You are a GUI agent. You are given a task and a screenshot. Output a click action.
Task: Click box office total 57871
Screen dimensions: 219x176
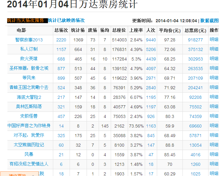(x=195, y=136)
